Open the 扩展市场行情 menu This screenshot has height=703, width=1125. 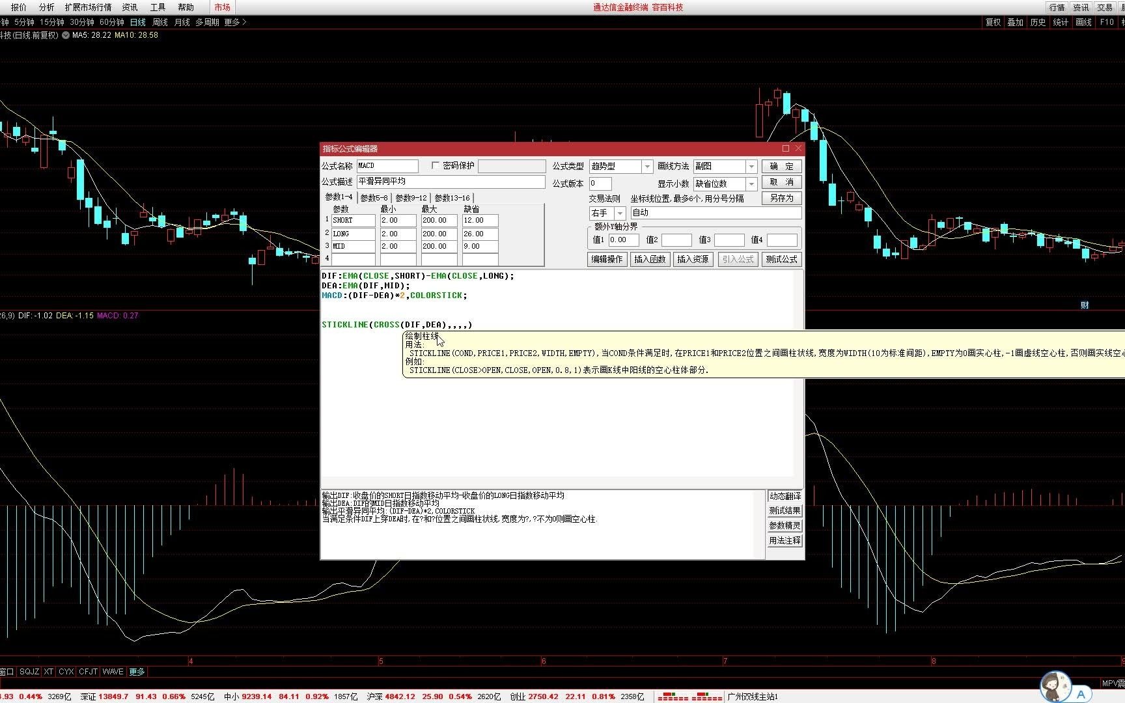click(88, 7)
